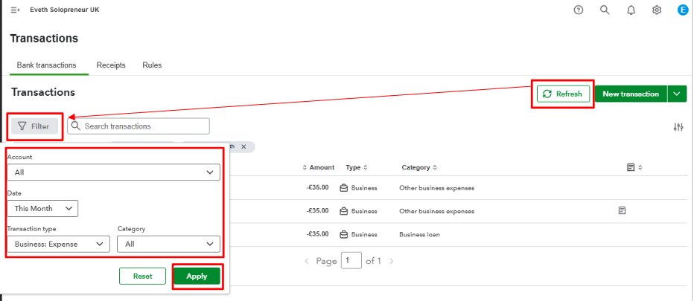Click the Apply filter button
Screen dimensions: 700x301
pos(197,276)
